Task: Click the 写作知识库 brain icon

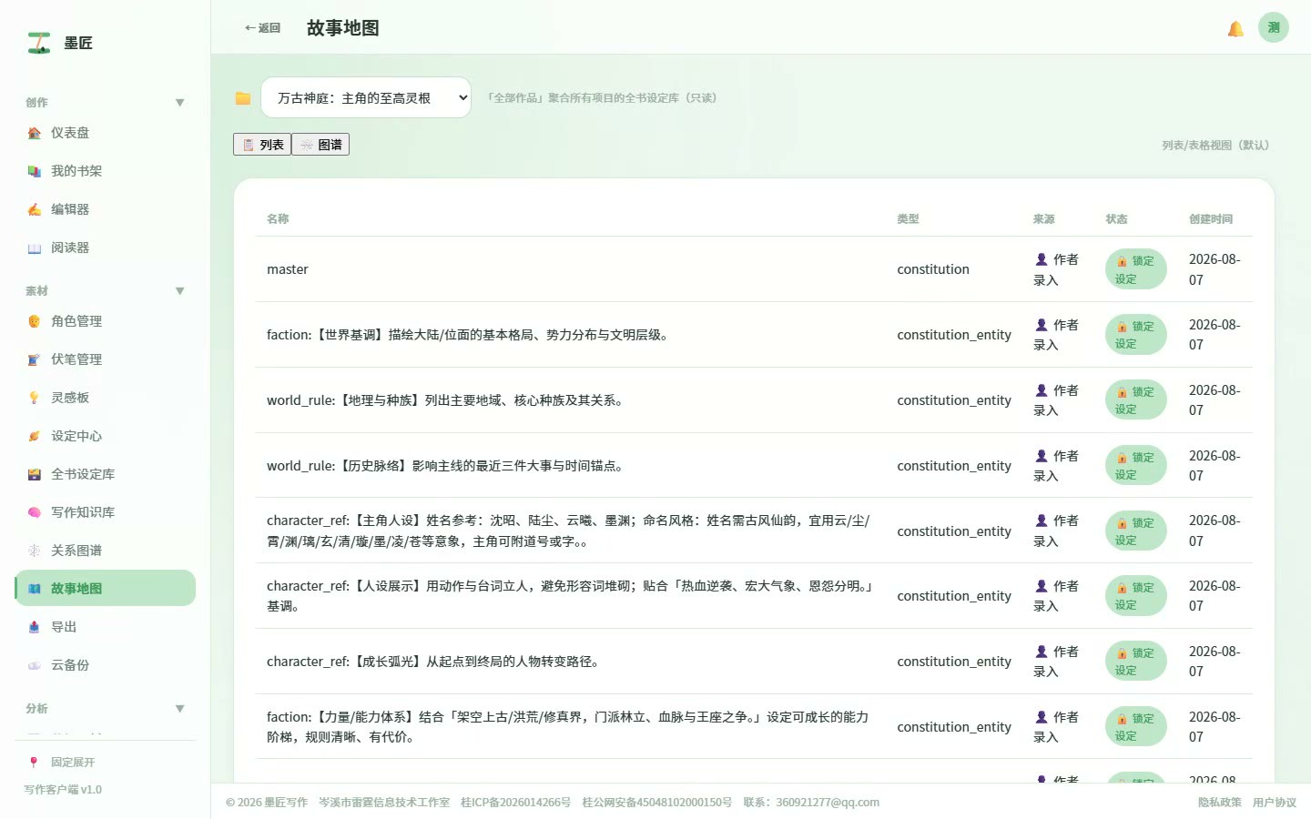Action: pos(35,512)
